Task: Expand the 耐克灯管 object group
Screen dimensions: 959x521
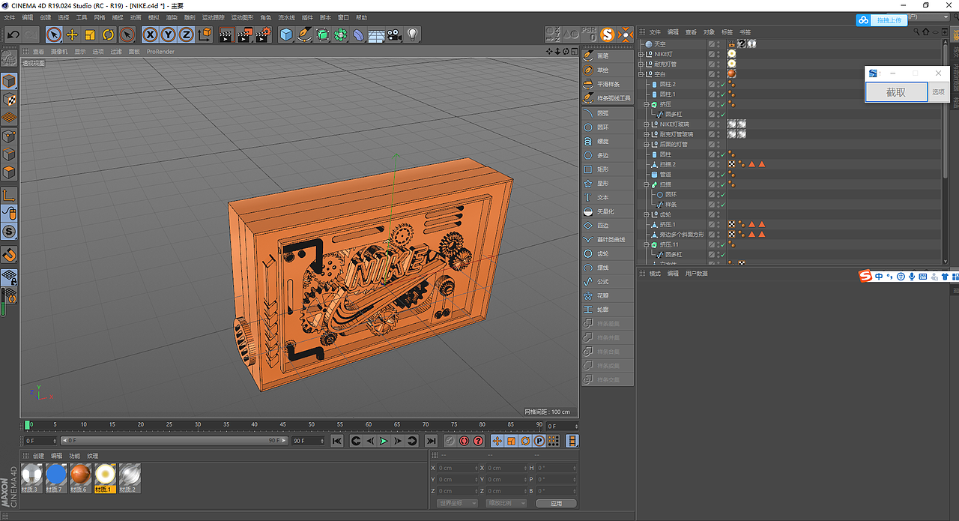Action: pyautogui.click(x=641, y=64)
